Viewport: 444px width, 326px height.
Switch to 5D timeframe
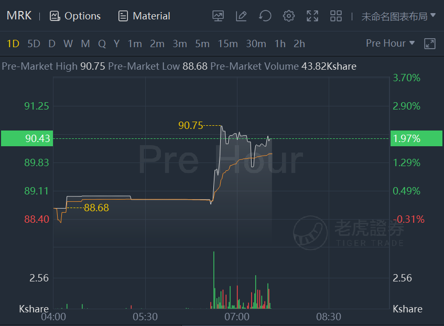tap(34, 44)
